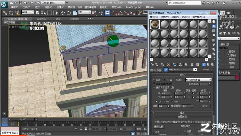Collapse the 位图参数 (Bitmap Parameters) rollout

click(182, 117)
